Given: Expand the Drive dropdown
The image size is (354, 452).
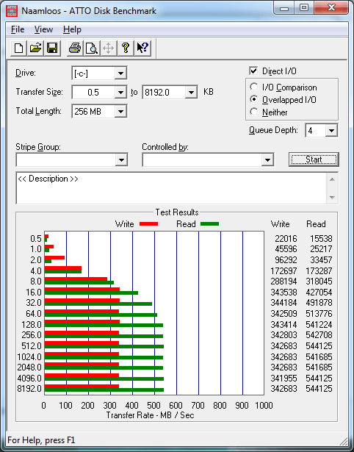Looking at the screenshot, I should (120, 73).
